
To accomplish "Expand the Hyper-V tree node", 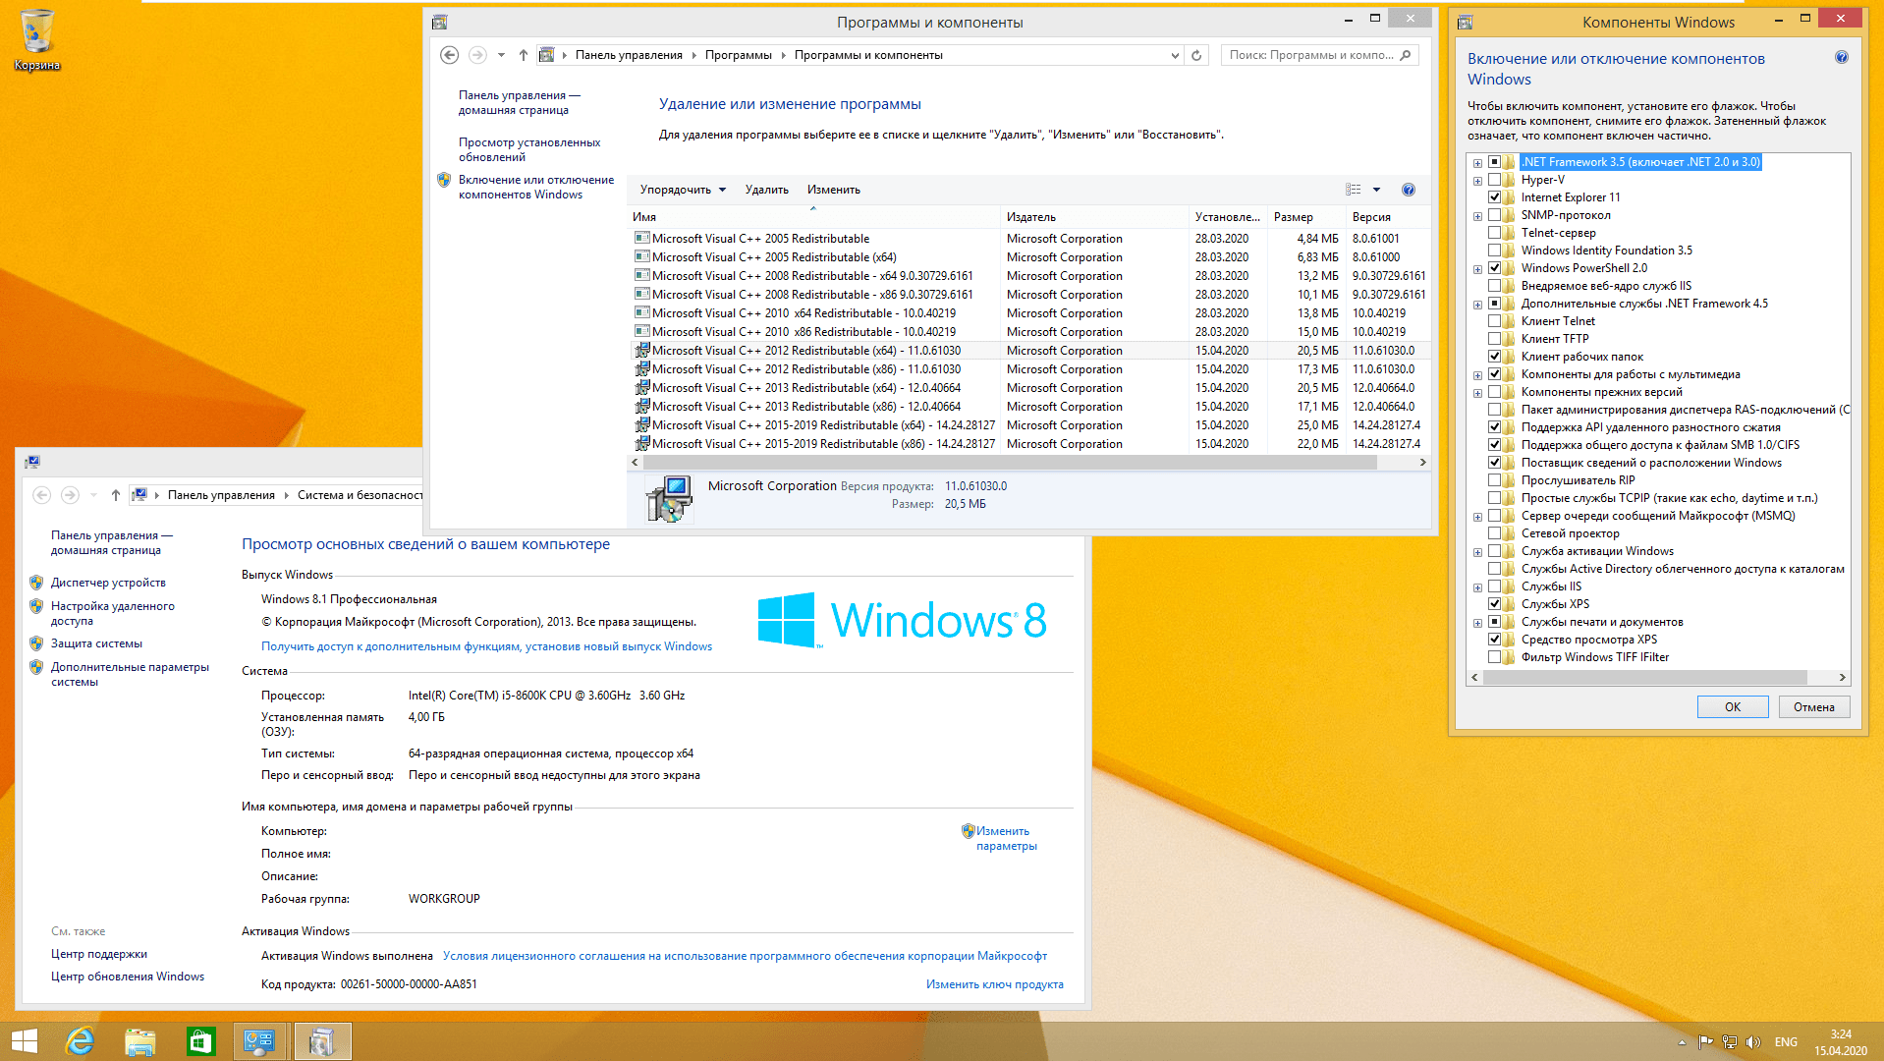I will point(1477,181).
